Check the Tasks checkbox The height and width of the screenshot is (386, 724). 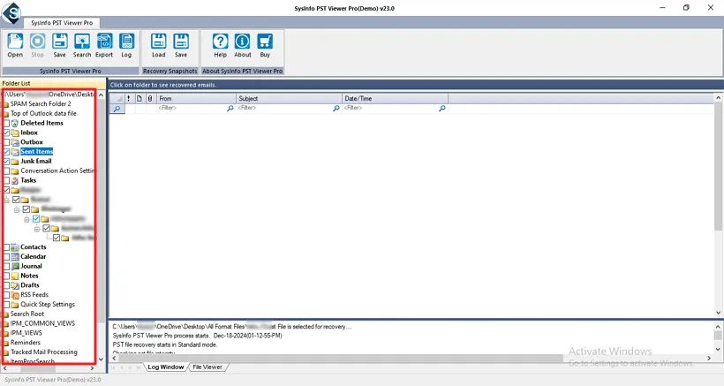click(x=6, y=180)
